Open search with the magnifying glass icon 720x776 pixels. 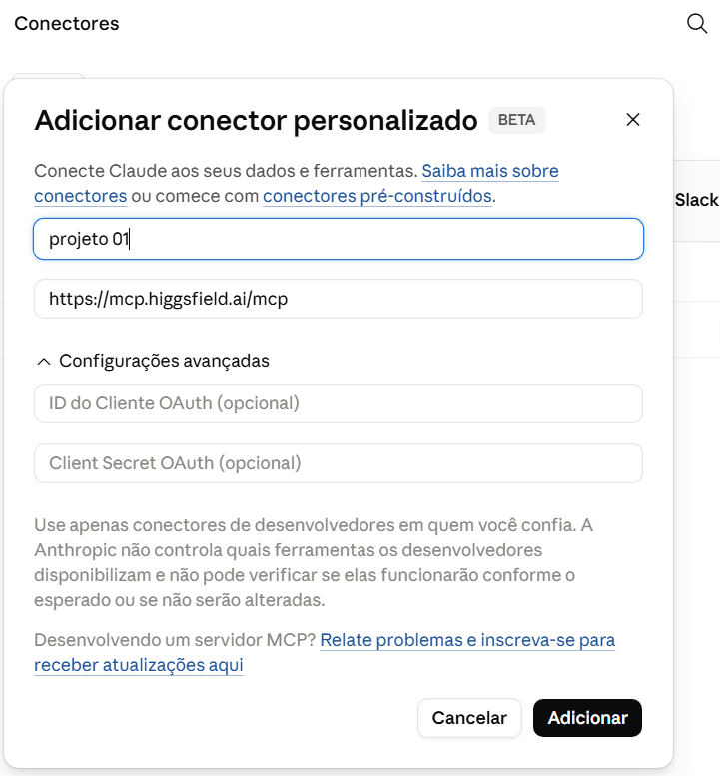[x=697, y=23]
